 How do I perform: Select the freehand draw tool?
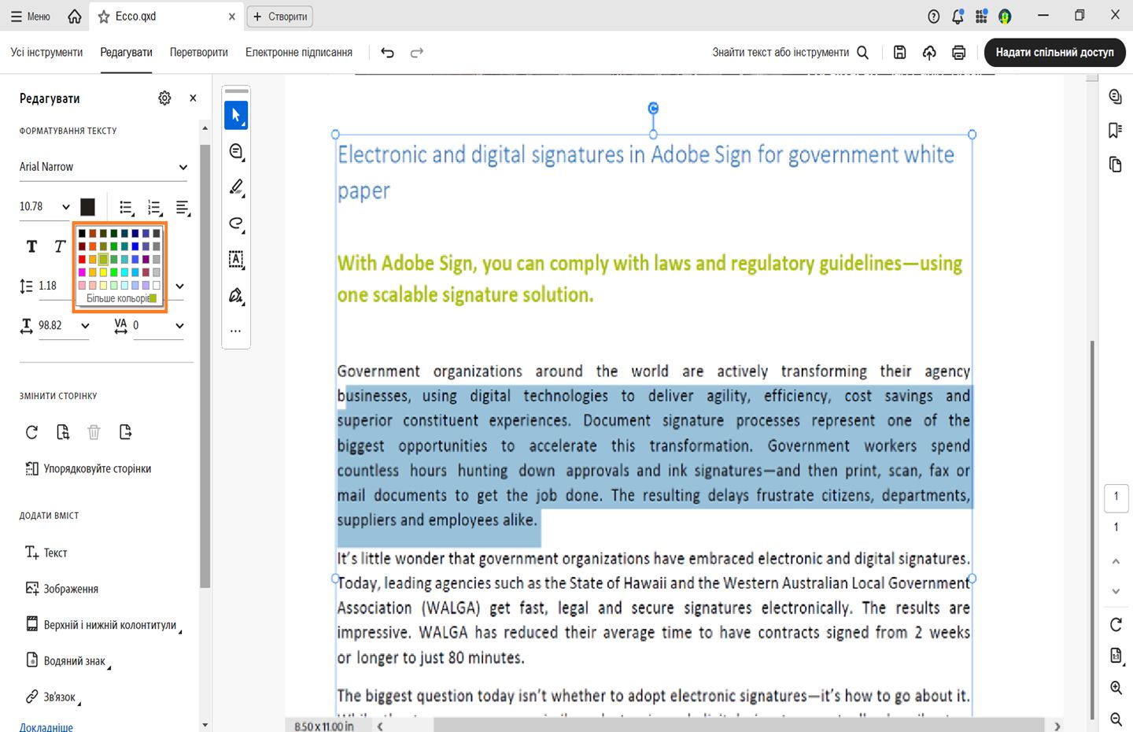coord(236,224)
